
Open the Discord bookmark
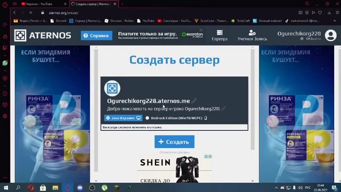[x=58, y=21]
